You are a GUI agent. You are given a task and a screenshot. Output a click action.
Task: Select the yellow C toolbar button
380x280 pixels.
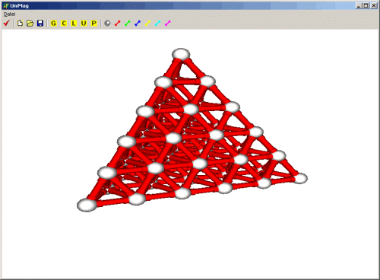pos(64,23)
